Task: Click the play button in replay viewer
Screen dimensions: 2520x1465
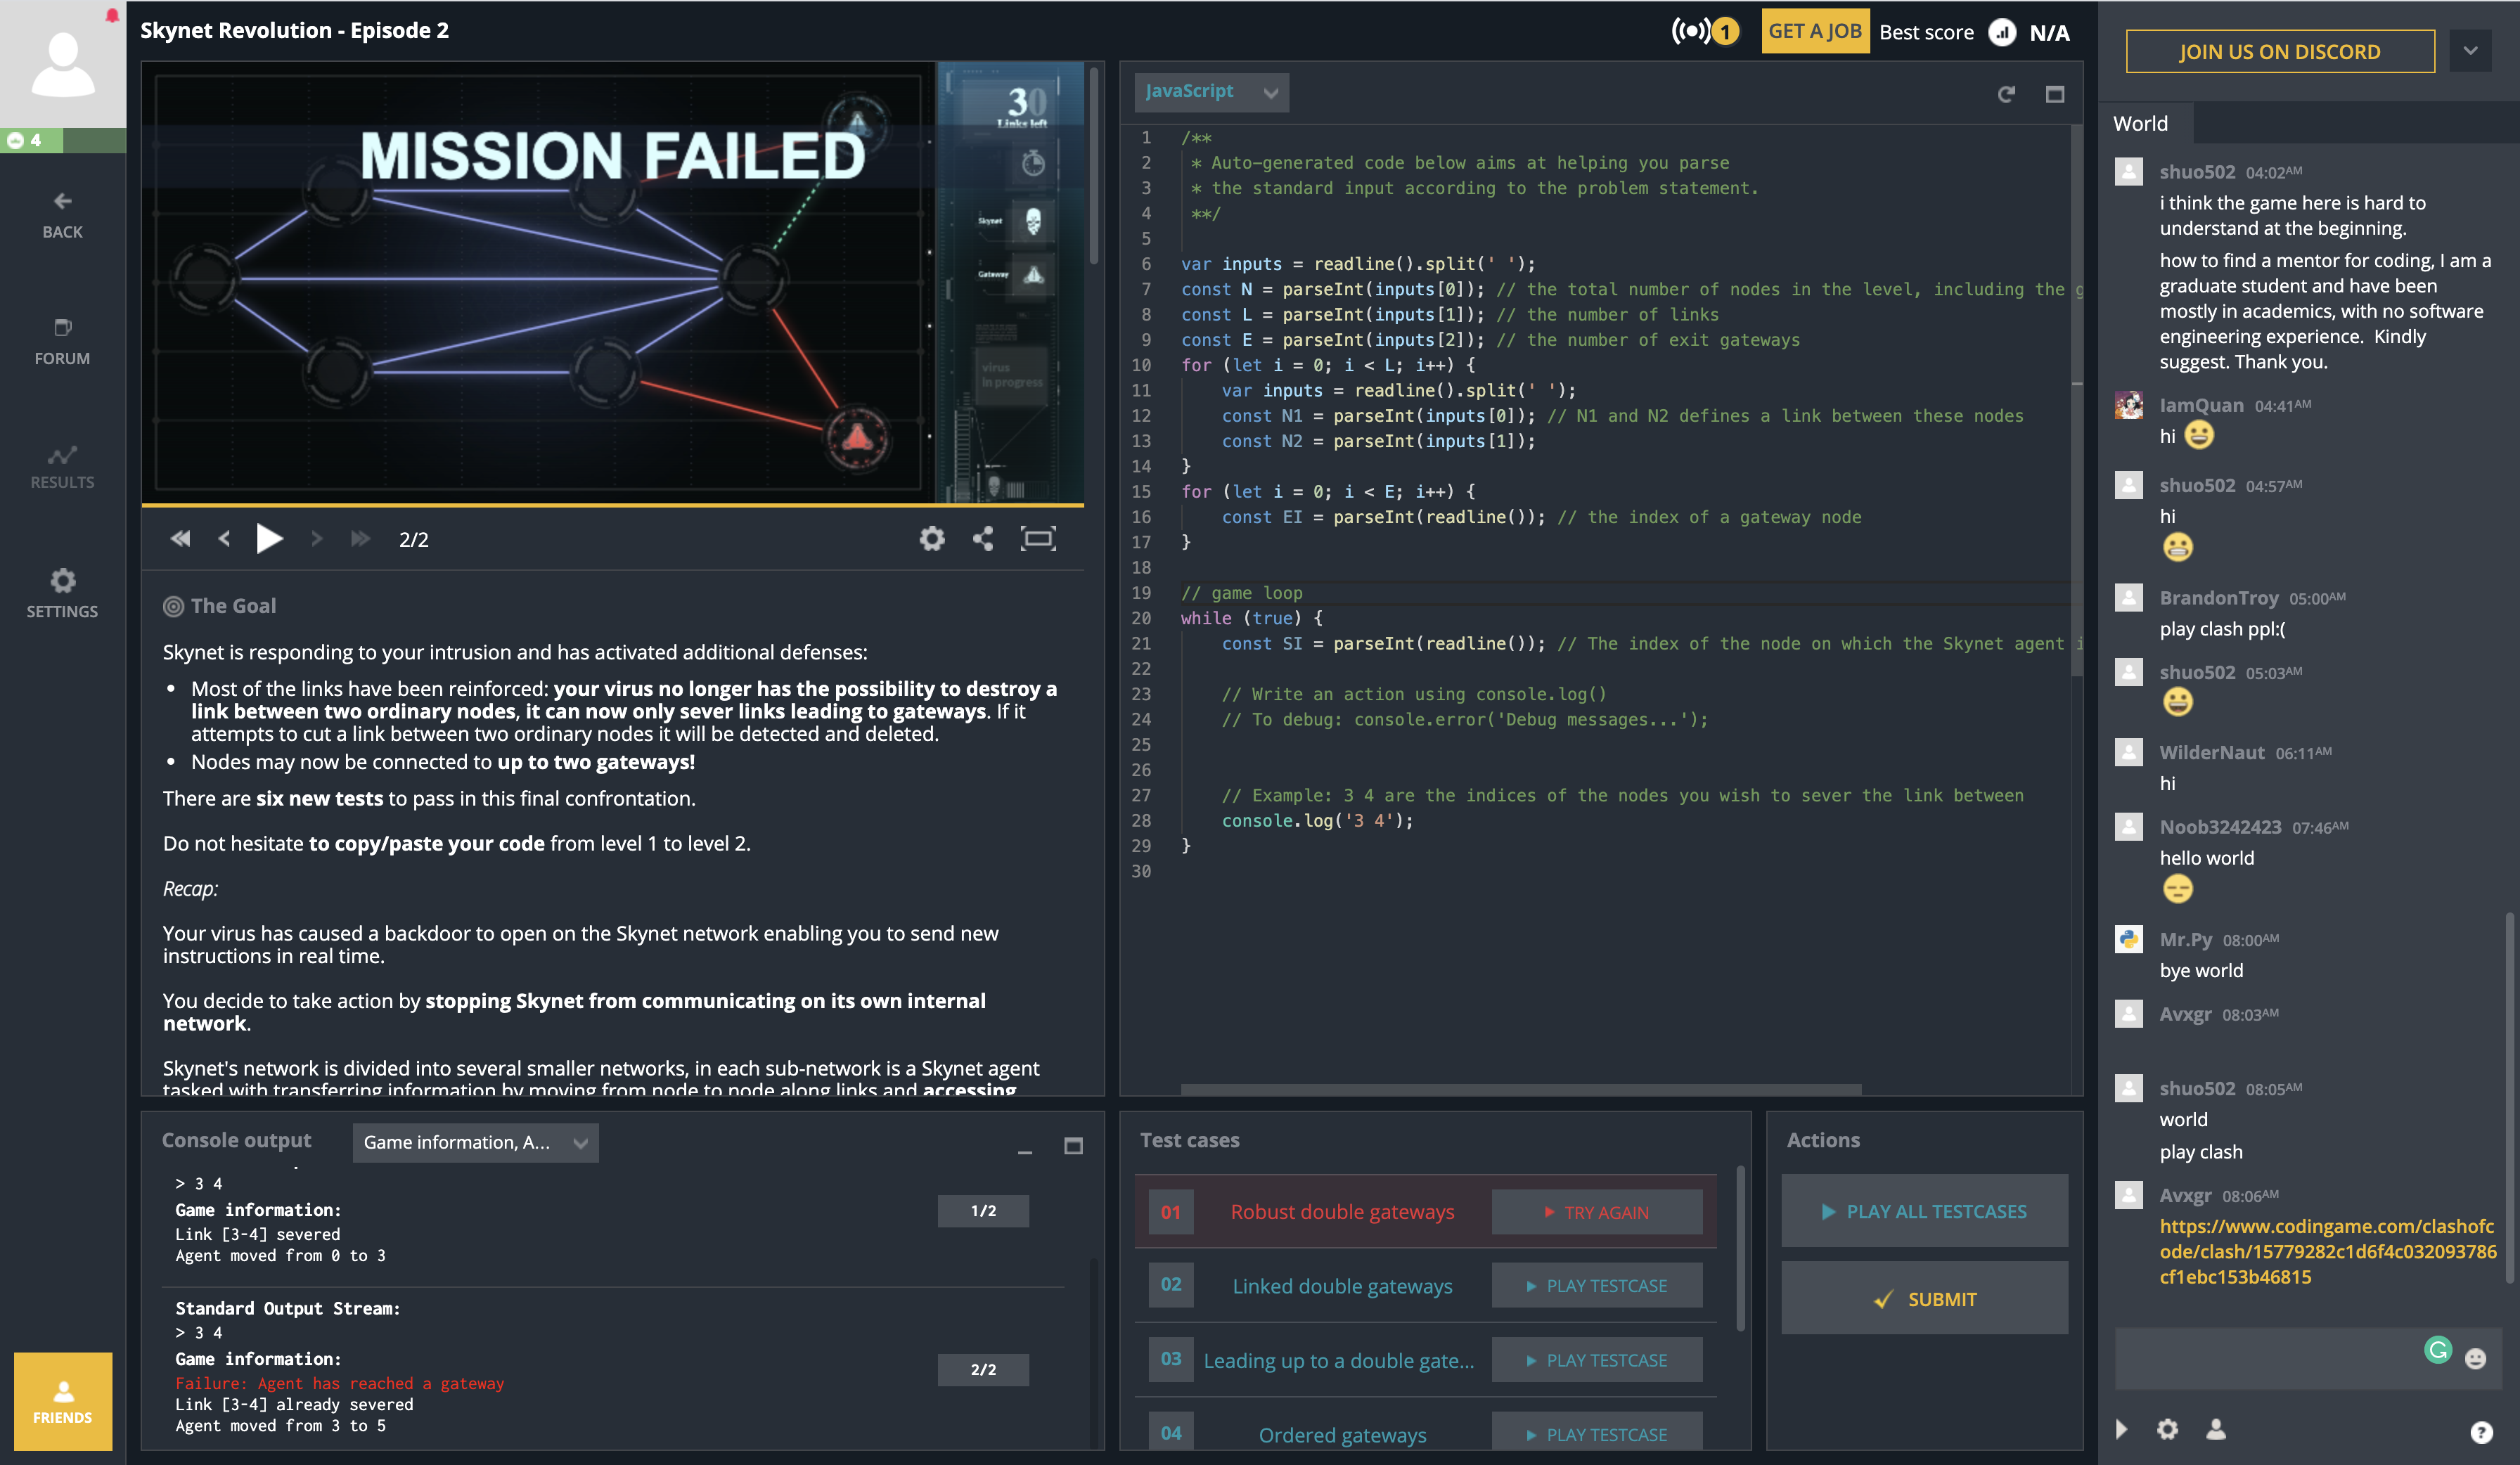Action: click(269, 539)
